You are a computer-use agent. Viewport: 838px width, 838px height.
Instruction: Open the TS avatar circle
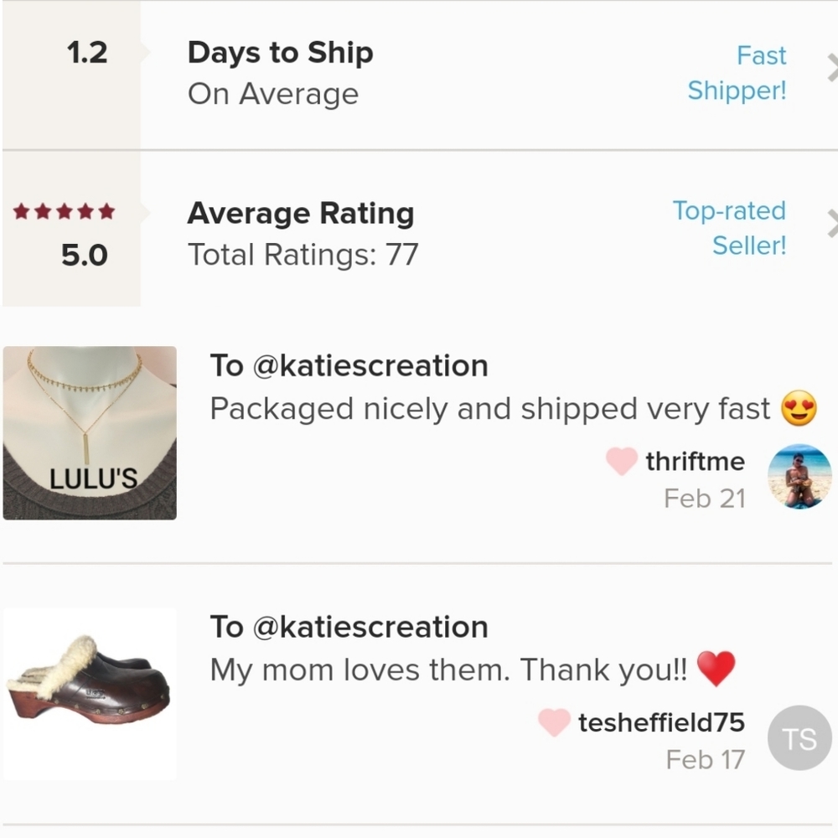coord(799,737)
